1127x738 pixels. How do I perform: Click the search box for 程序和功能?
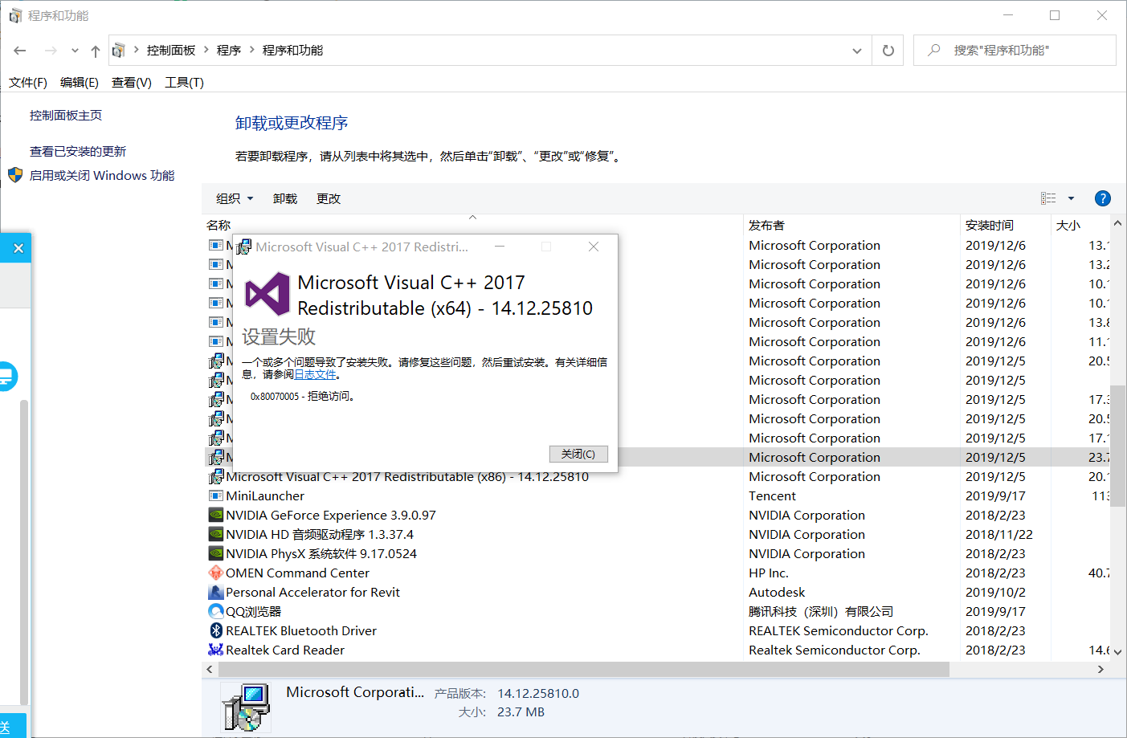point(1015,50)
